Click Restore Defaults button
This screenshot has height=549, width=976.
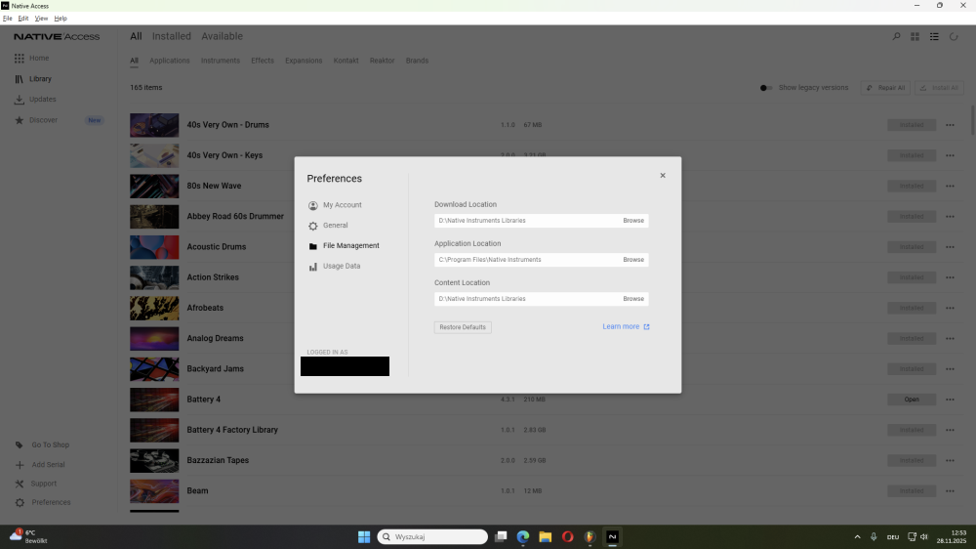[463, 327]
